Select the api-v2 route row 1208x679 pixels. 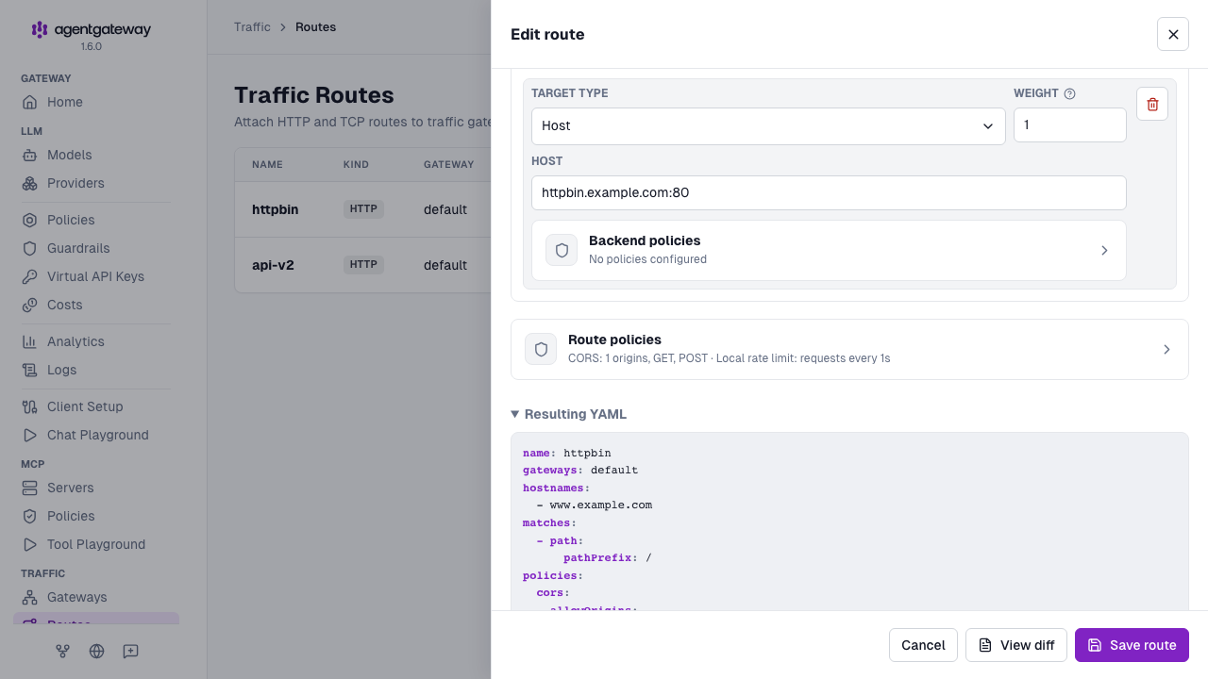[x=363, y=265]
